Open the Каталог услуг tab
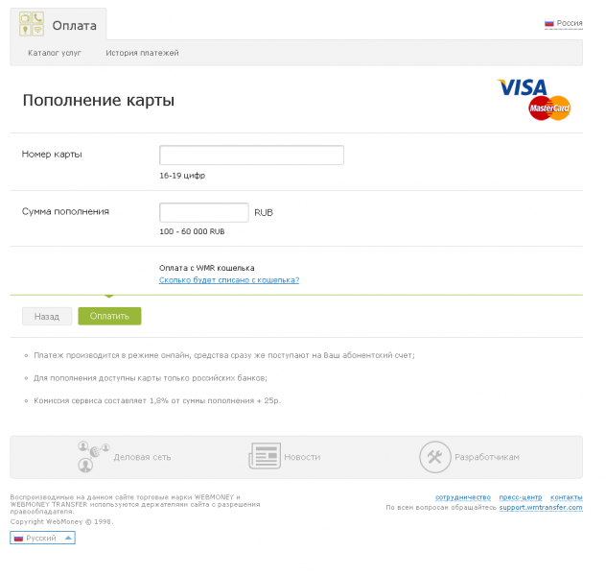 pyautogui.click(x=55, y=53)
